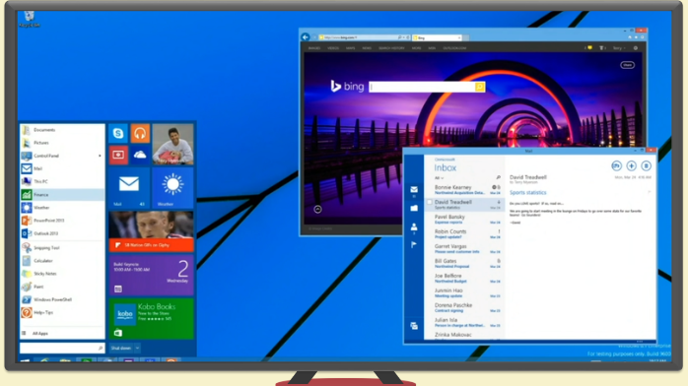Click the image info icon on Bing
This screenshot has height=386, width=688.
(317, 210)
